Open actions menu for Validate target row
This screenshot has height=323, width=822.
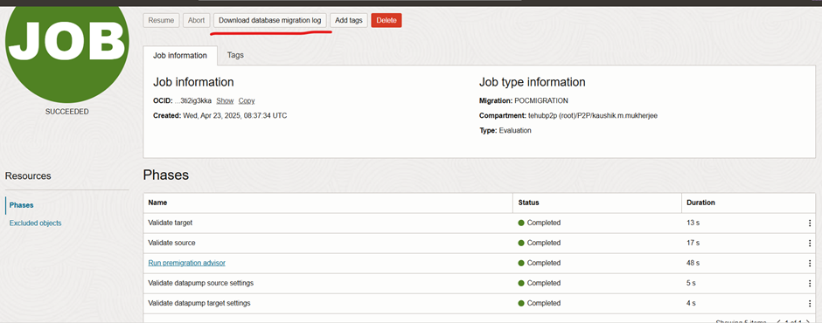point(810,223)
